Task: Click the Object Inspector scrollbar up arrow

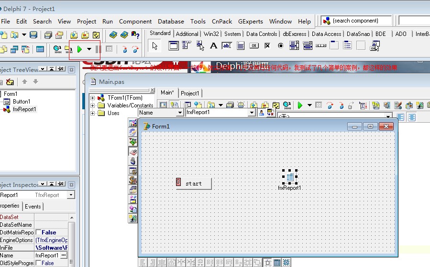Action: click(x=72, y=217)
